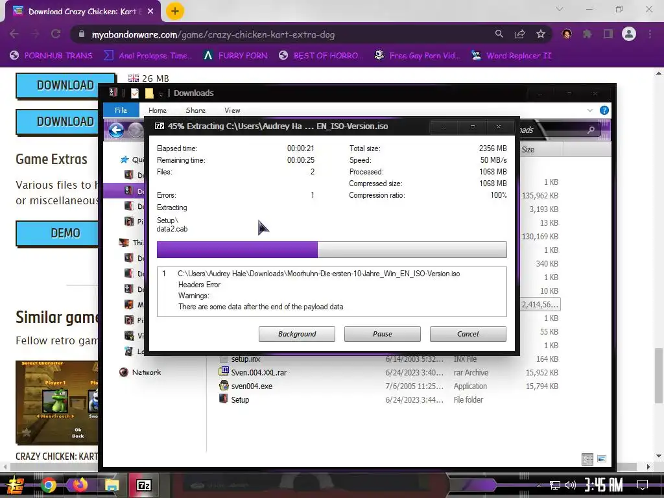Switch to the Share ribbon tab
Image resolution: width=664 pixels, height=498 pixels.
tap(195, 110)
